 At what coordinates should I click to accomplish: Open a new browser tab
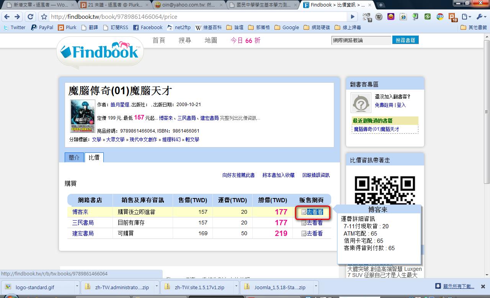click(381, 5)
